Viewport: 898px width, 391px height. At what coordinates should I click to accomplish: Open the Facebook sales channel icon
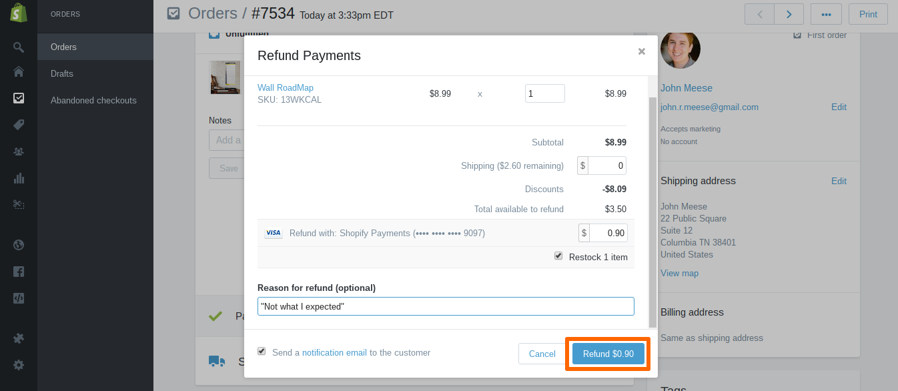(19, 272)
